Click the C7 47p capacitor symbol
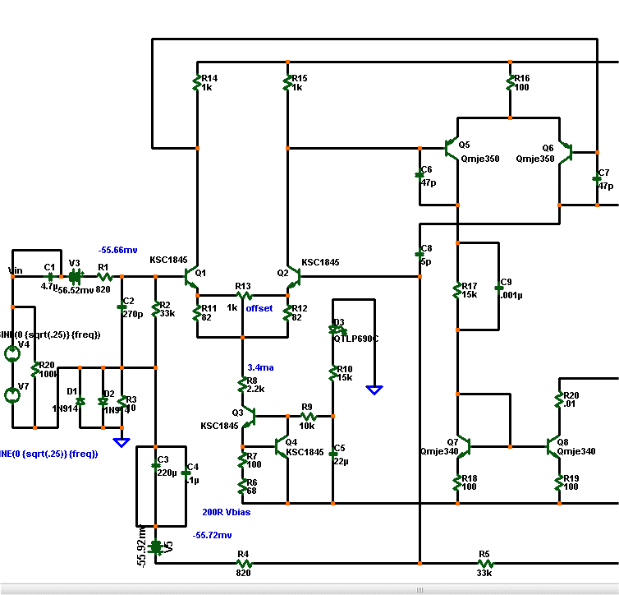The height and width of the screenshot is (595, 619). coord(597,178)
